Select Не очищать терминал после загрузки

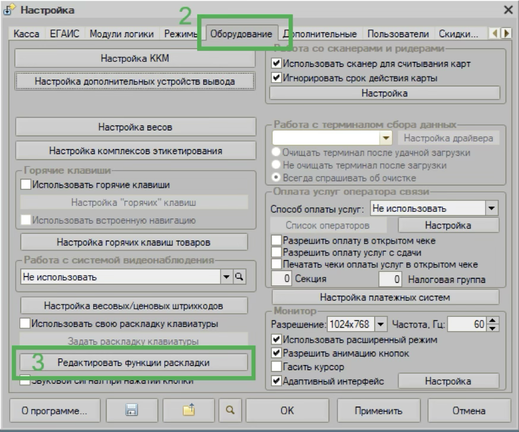click(276, 165)
